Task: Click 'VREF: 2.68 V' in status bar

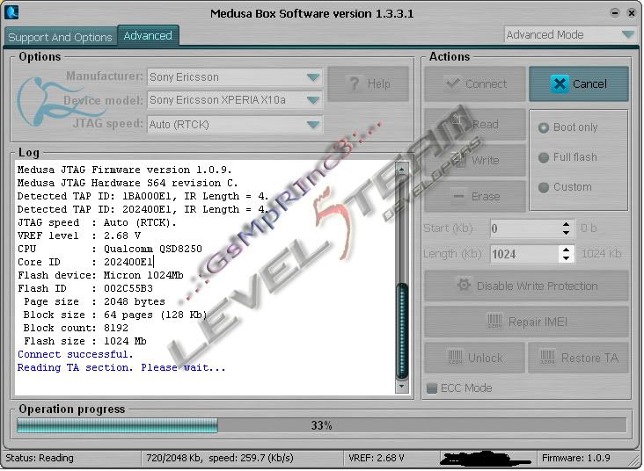Action: click(377, 458)
